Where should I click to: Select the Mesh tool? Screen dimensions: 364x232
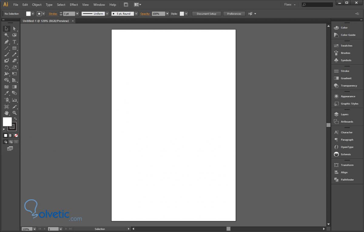click(6, 87)
